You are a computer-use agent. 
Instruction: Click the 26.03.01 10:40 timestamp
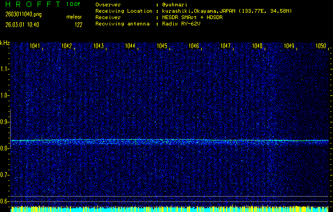click(21, 24)
